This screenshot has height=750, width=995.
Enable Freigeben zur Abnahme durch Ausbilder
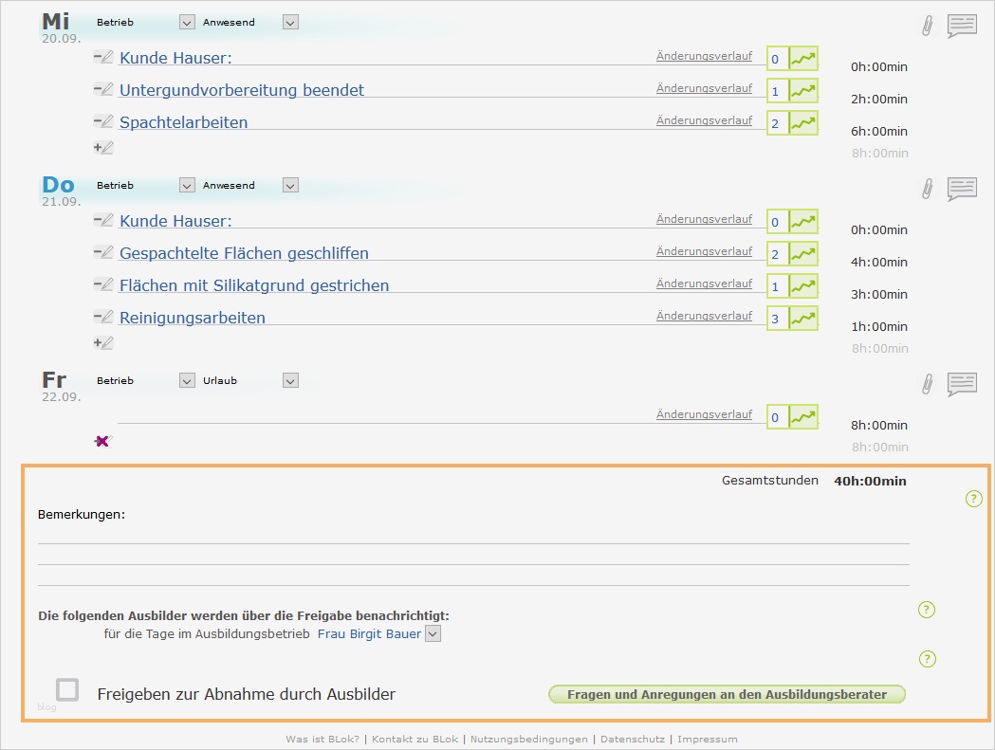tap(65, 690)
